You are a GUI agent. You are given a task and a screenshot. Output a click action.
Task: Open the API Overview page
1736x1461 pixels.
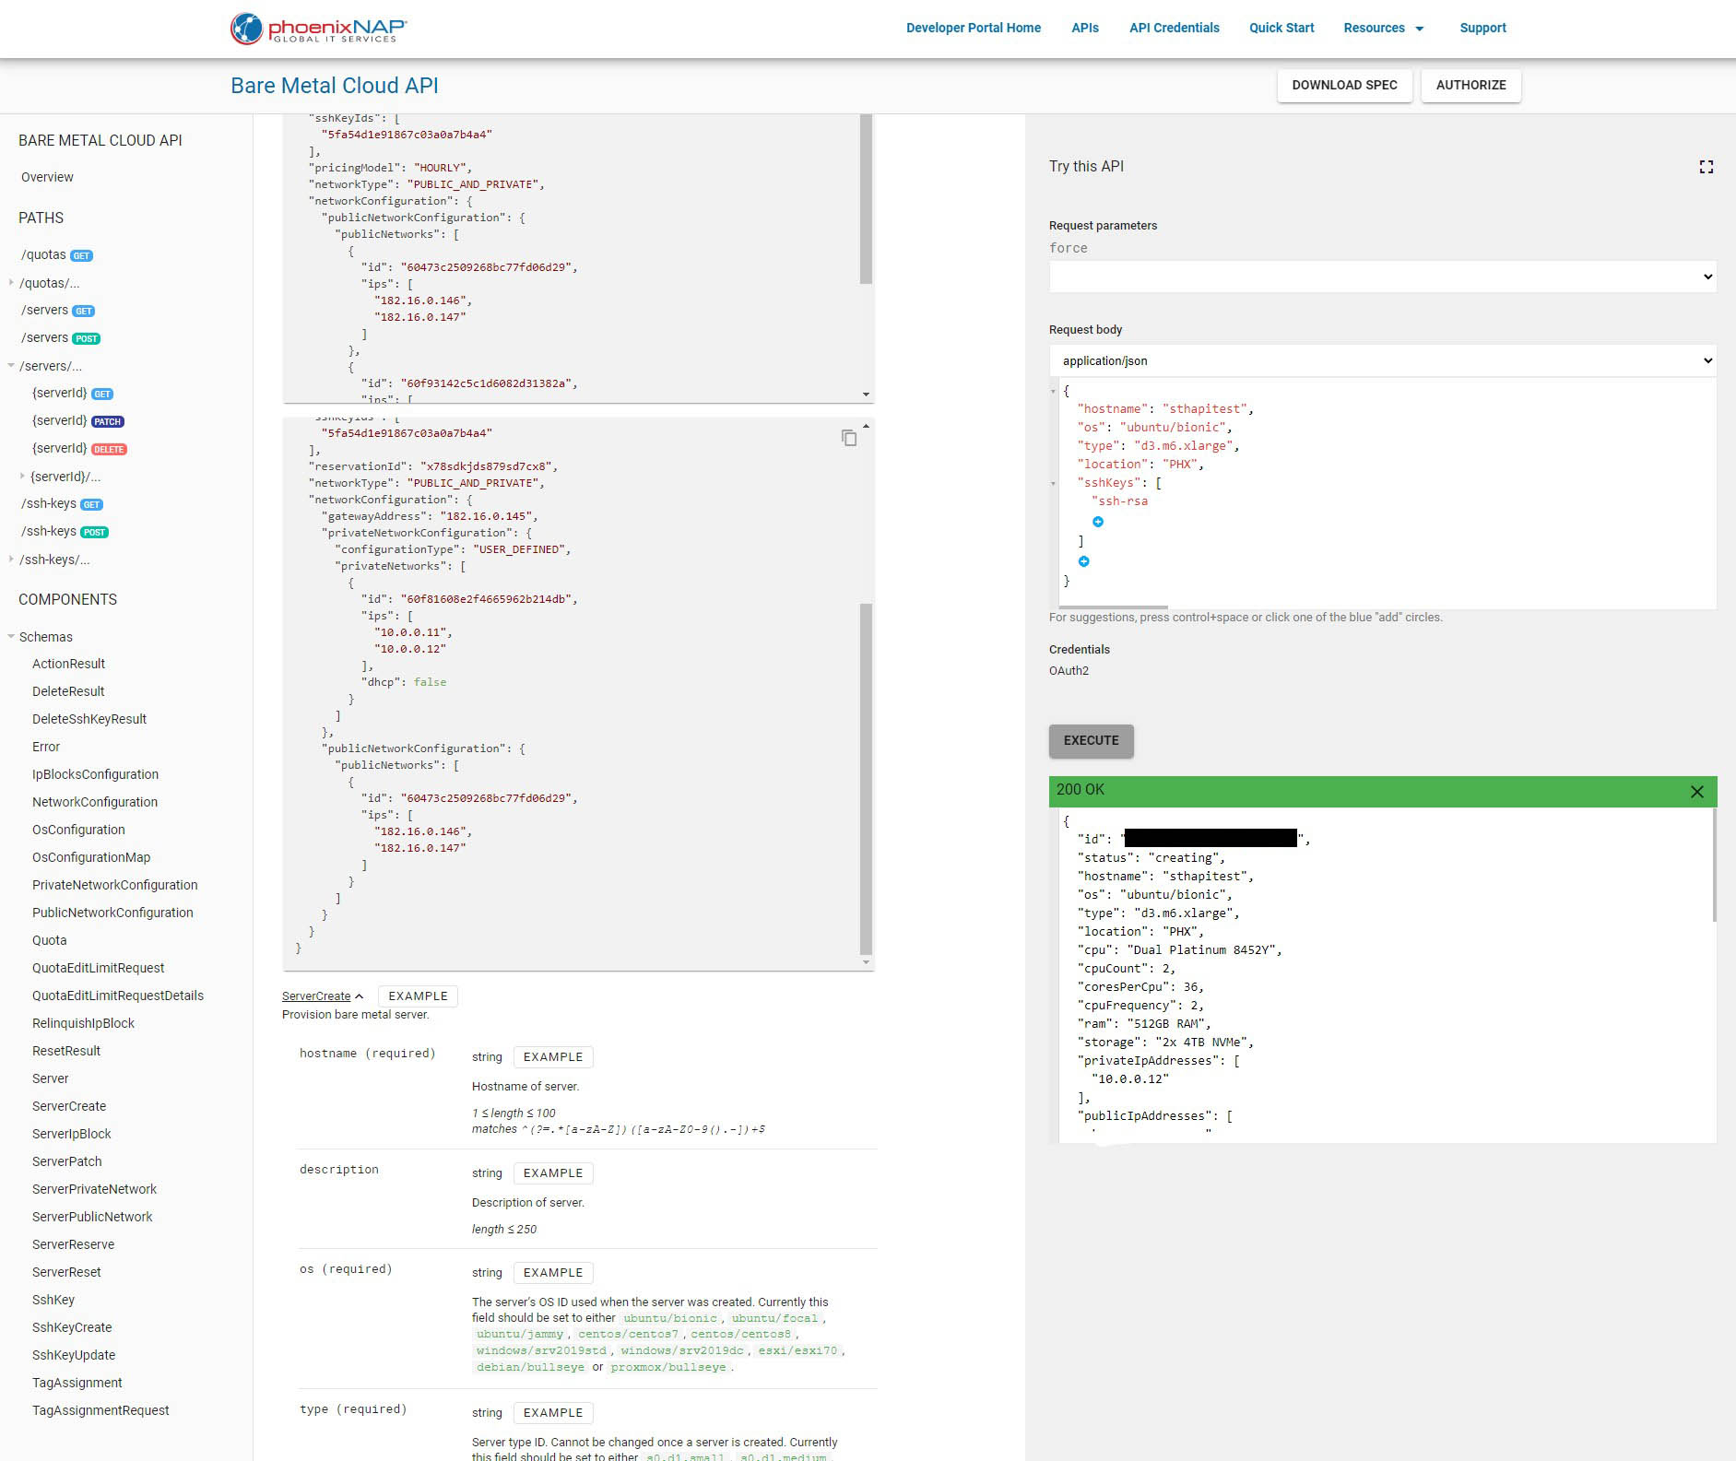pos(47,177)
